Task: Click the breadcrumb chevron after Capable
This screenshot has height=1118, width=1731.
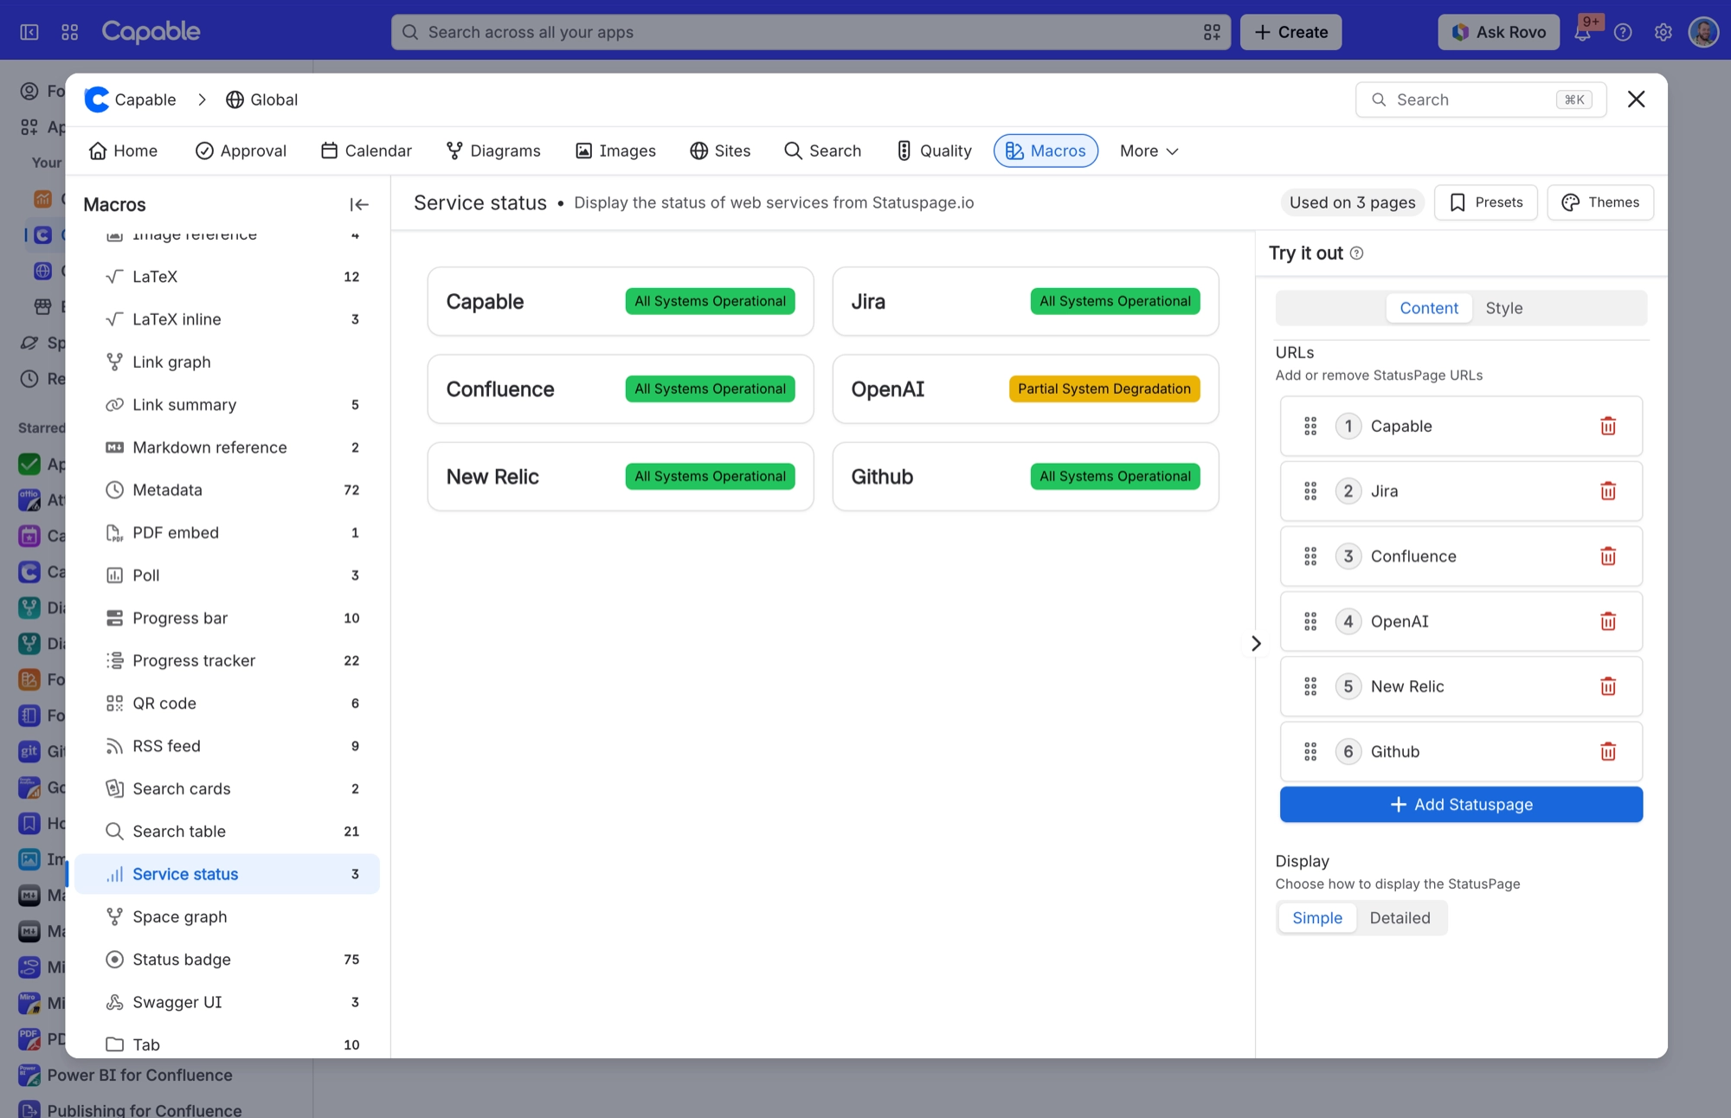Action: click(x=202, y=100)
